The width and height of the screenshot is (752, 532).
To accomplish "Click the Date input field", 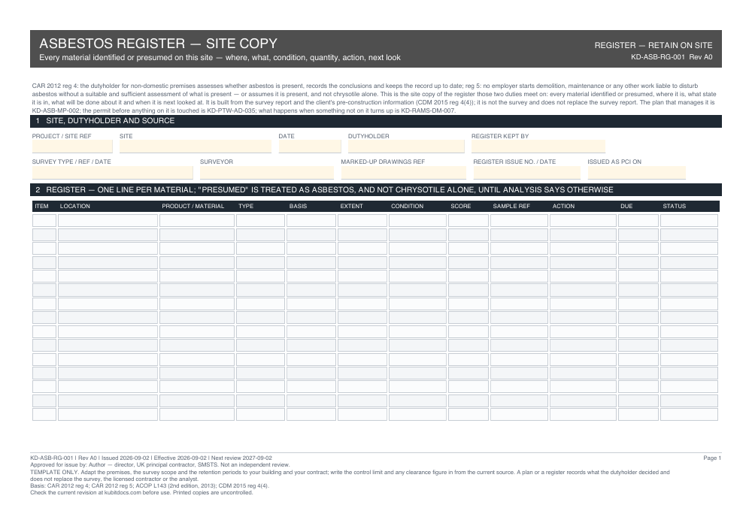I will click(x=310, y=147).
